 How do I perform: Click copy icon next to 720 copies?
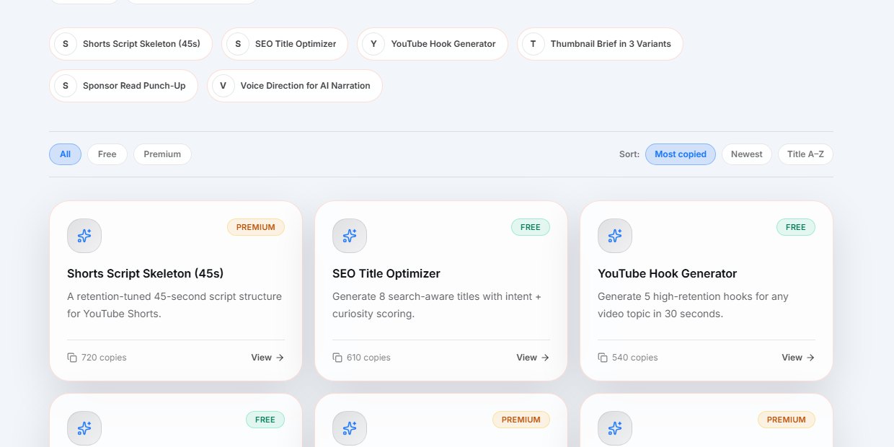72,358
